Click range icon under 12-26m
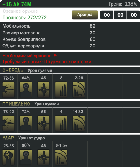This screenshot has height=167, width=140. click(x=79, y=90)
